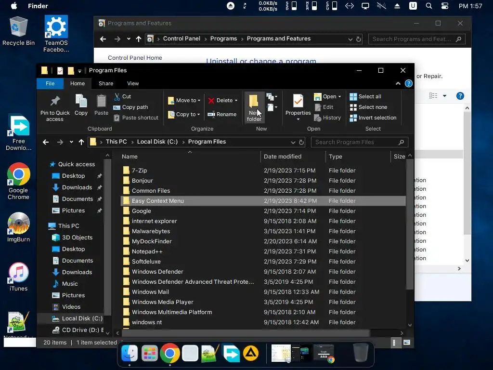493x370 pixels.
Task: Click the Copy ribbon icon
Action: [81, 105]
